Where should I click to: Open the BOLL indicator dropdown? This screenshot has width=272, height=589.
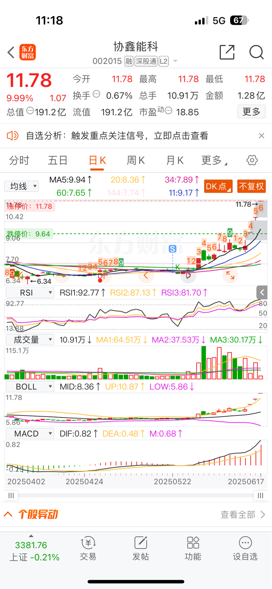(x=30, y=387)
